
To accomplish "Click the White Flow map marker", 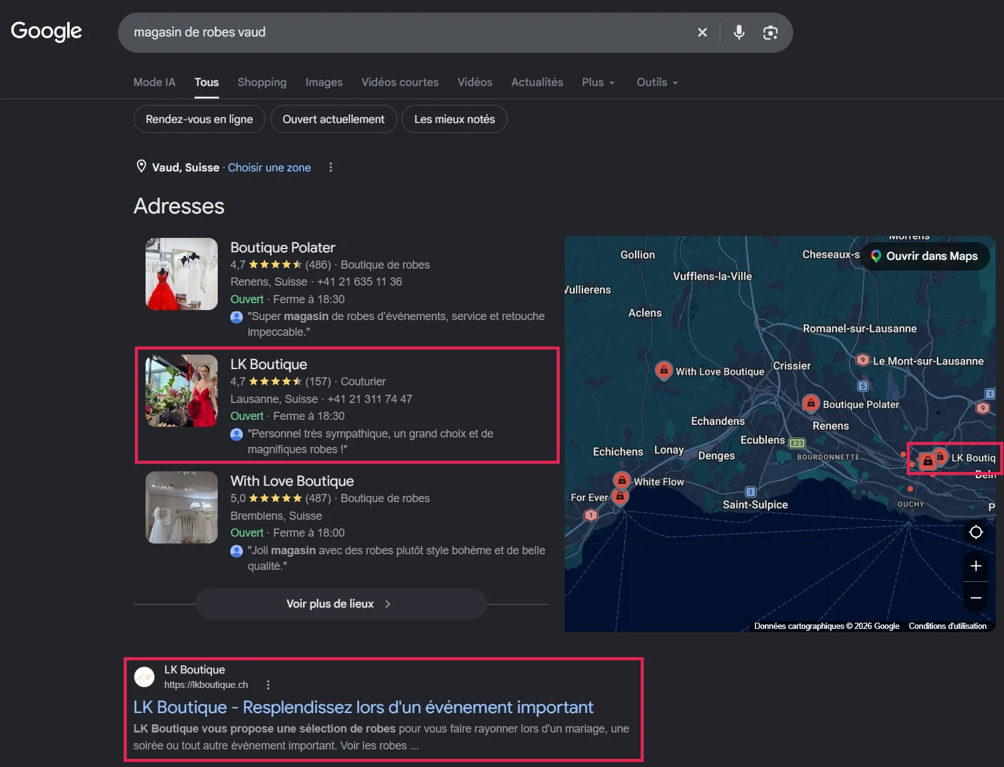I will click(622, 481).
